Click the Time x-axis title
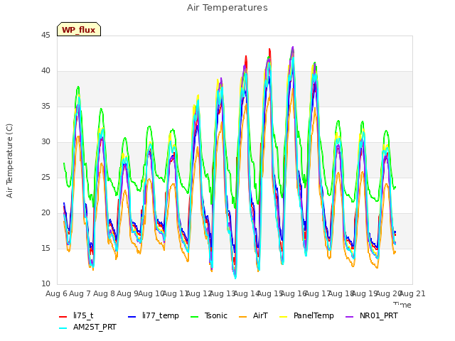This screenshot has width=455, height=341. 402,305
